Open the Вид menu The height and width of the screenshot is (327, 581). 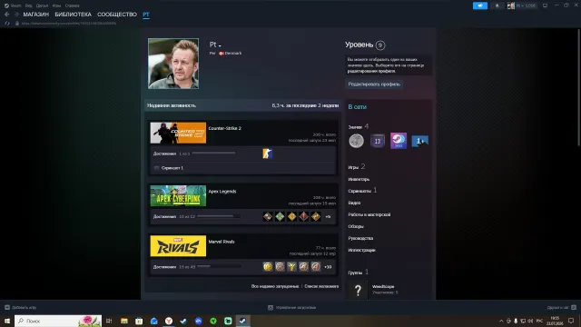click(x=28, y=5)
